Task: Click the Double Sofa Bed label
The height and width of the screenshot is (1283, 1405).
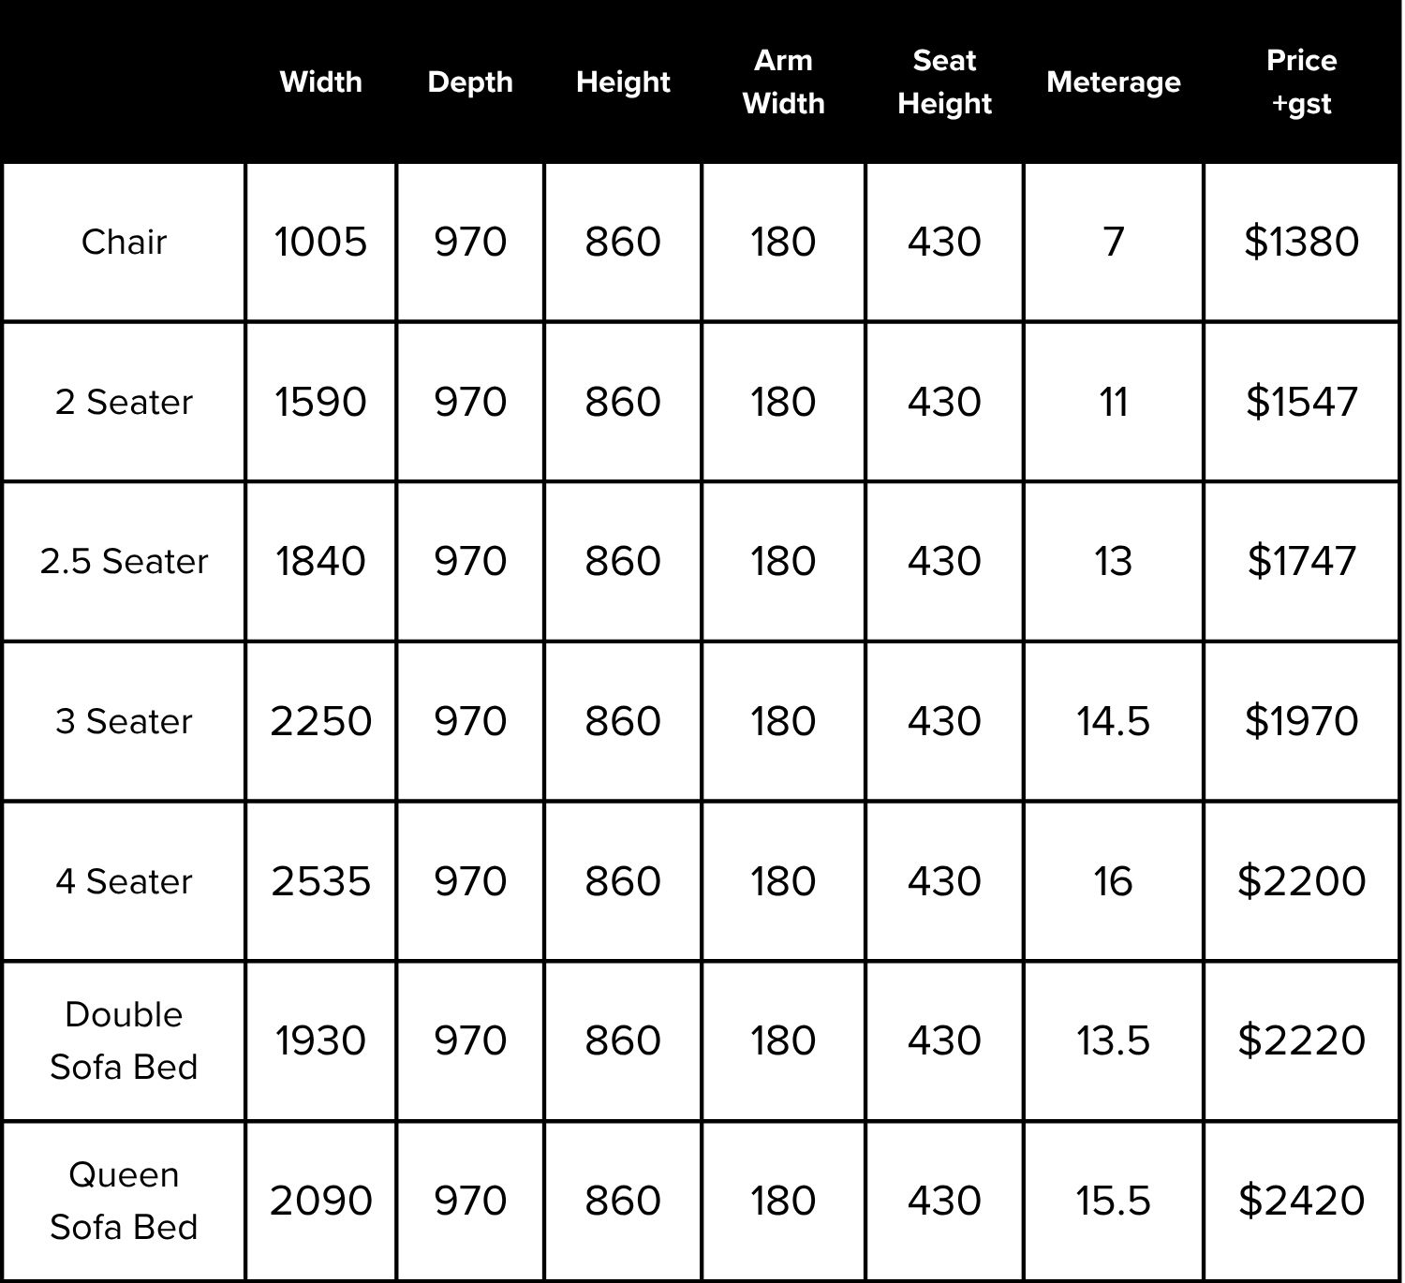Action: coord(124,1040)
